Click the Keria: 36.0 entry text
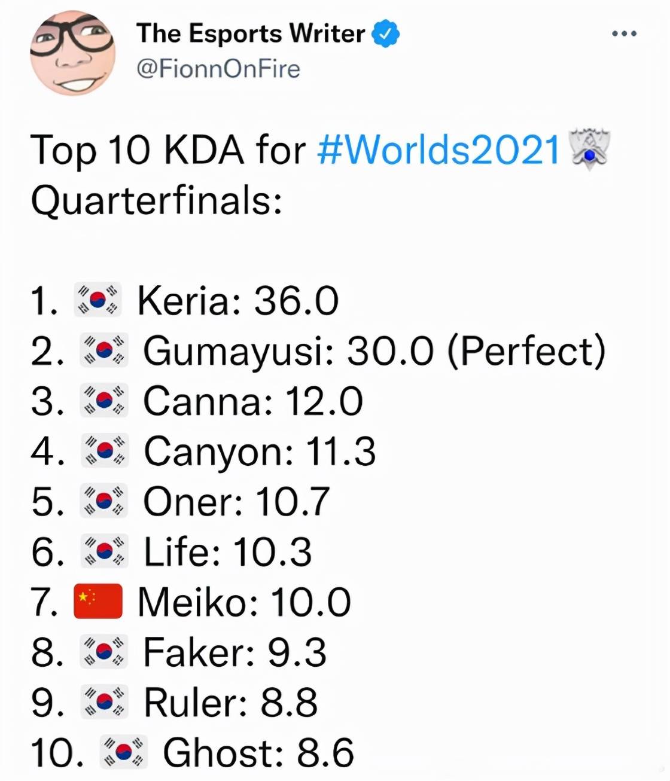 [x=238, y=300]
